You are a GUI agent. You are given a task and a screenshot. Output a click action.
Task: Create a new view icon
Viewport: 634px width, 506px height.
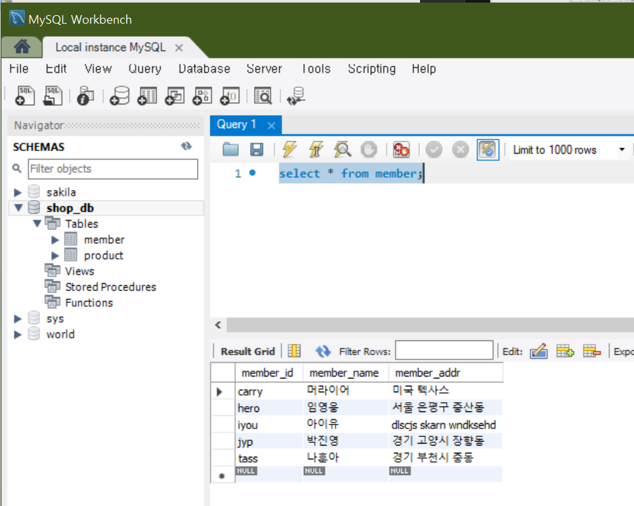pos(175,96)
